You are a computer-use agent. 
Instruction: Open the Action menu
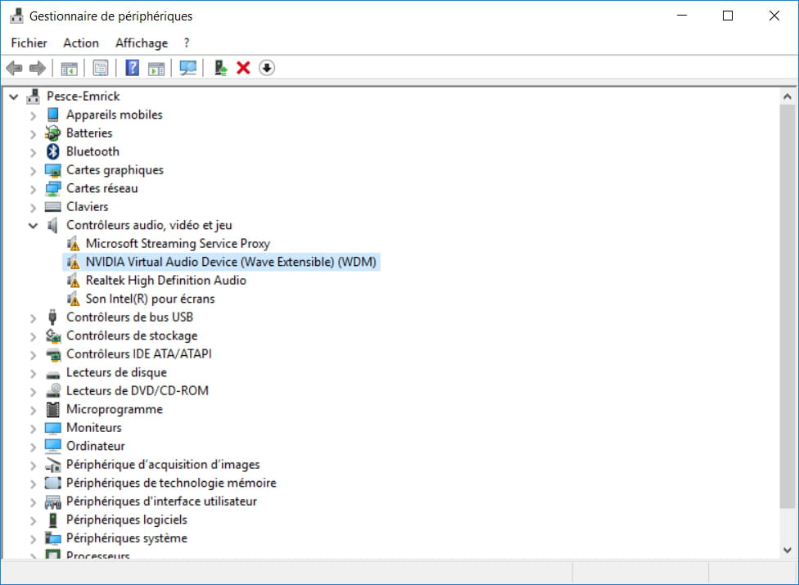tap(81, 43)
